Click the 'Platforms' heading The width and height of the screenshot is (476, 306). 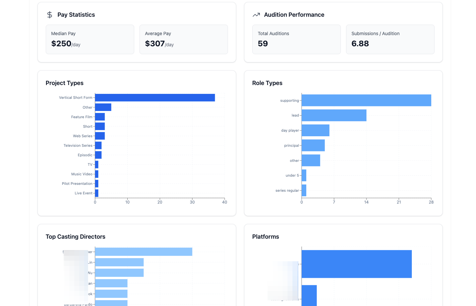265,237
